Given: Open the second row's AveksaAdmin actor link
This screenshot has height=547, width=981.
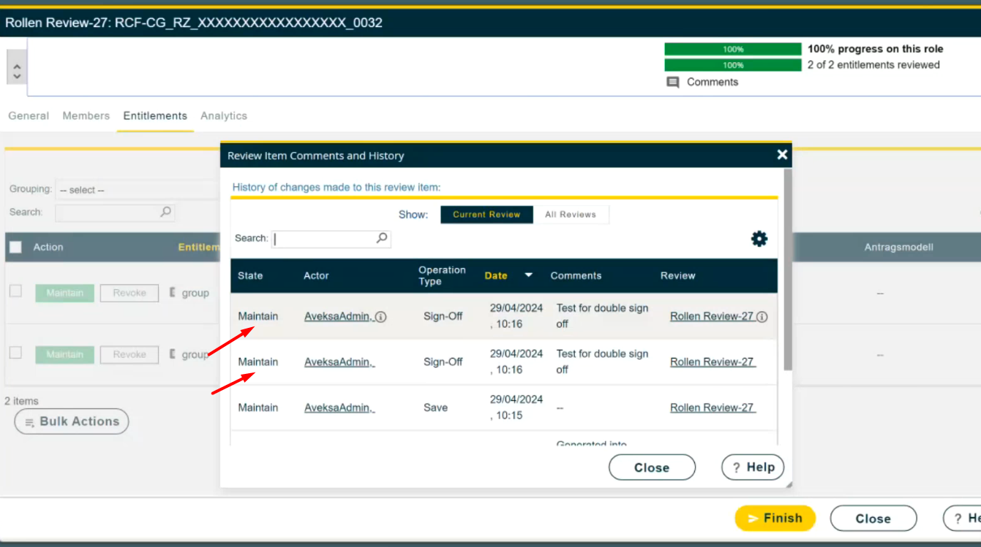Looking at the screenshot, I should tap(339, 362).
